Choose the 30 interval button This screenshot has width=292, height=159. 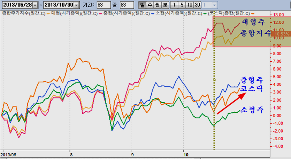click(197, 5)
